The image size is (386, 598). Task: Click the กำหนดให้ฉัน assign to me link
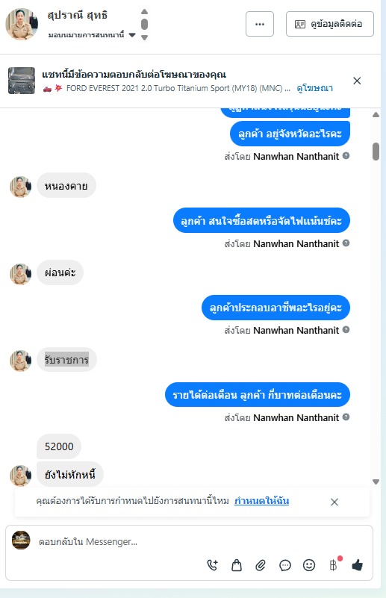261,501
